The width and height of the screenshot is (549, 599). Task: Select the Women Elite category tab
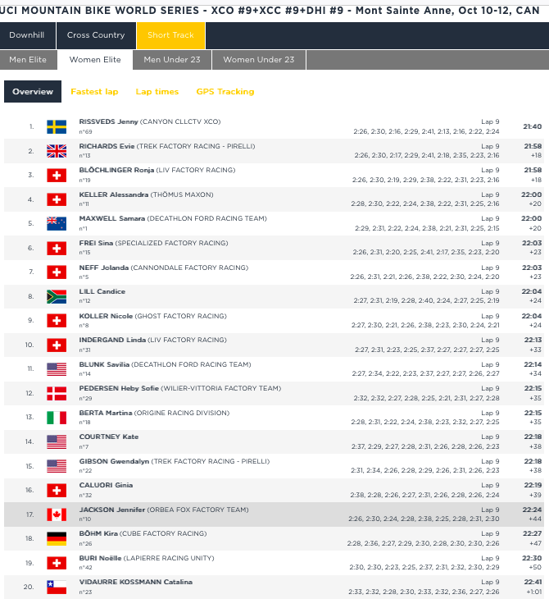coord(95,60)
